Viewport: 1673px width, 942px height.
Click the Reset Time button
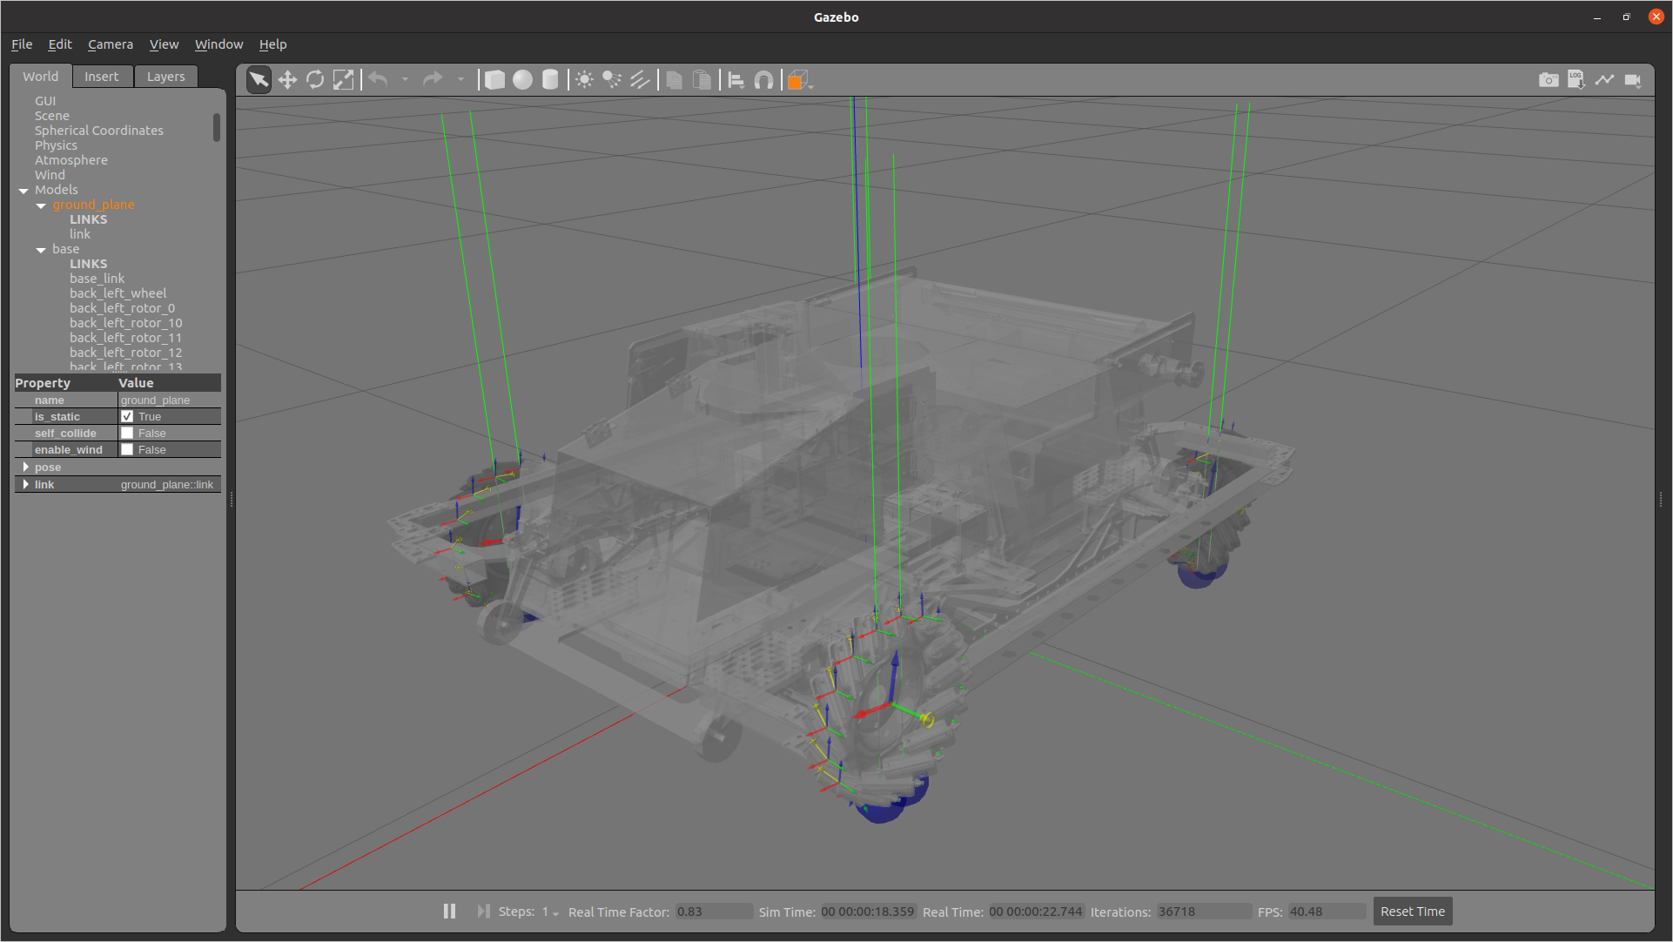click(1412, 912)
